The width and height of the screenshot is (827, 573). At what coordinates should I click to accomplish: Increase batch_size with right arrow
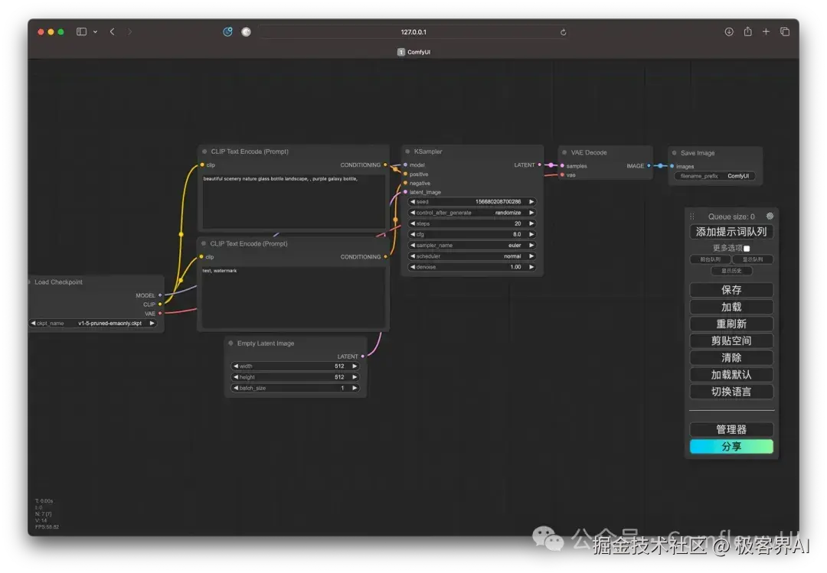coord(355,388)
